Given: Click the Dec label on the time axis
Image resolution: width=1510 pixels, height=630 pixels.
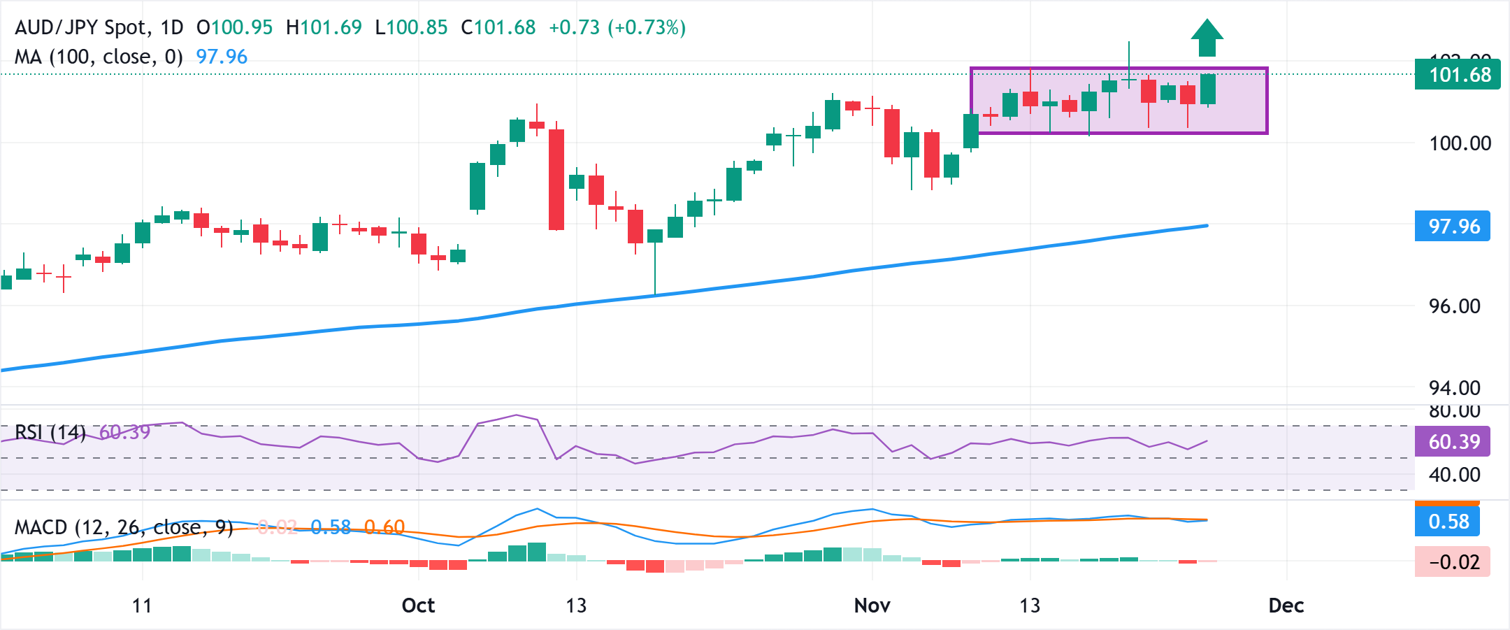Looking at the screenshot, I should (x=1286, y=606).
